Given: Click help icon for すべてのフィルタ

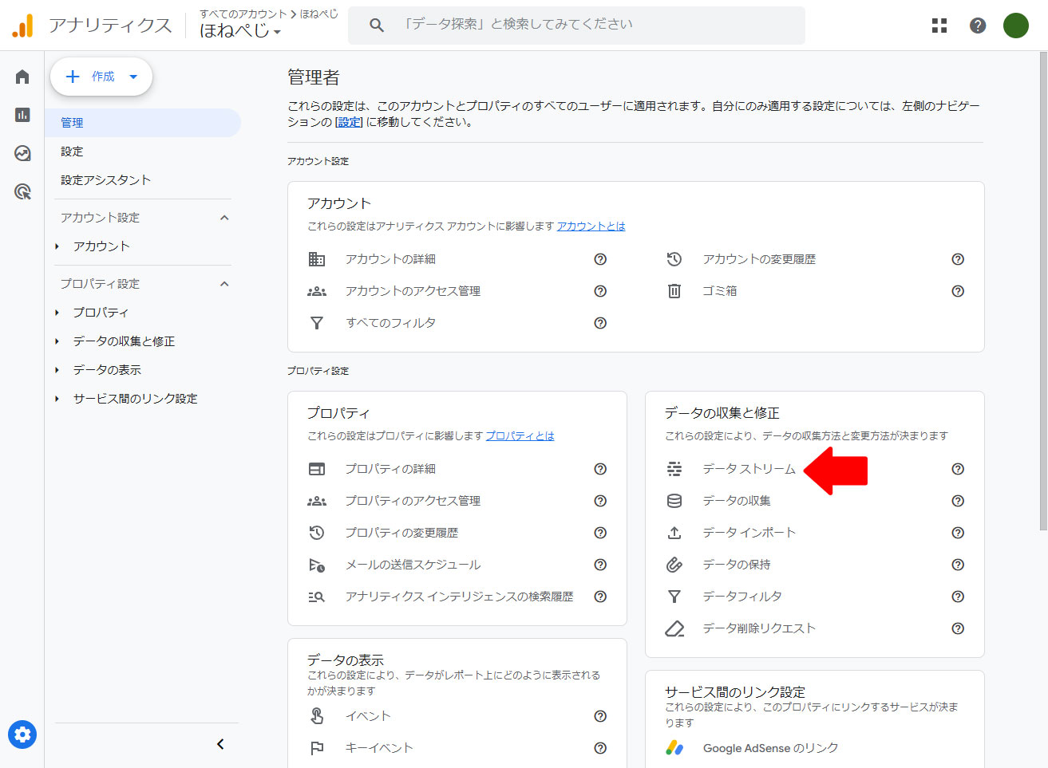Looking at the screenshot, I should click(x=600, y=323).
